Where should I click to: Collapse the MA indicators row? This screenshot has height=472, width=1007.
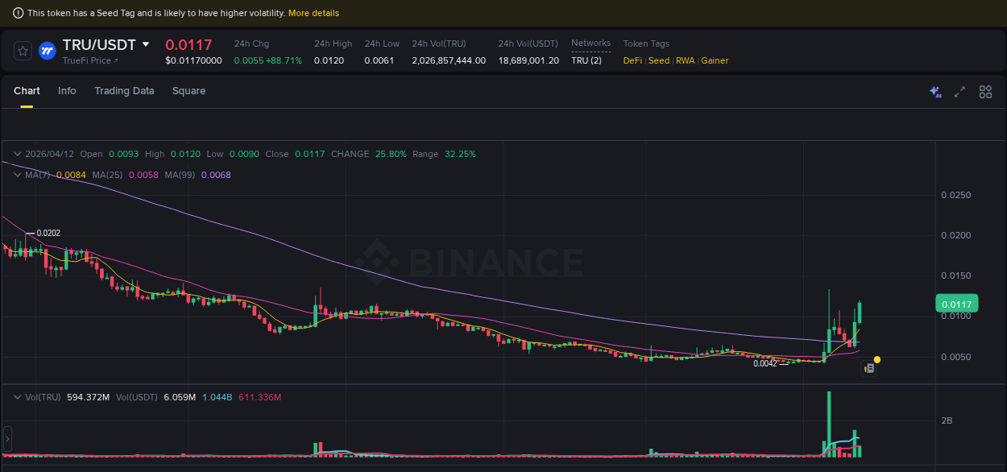tap(17, 175)
